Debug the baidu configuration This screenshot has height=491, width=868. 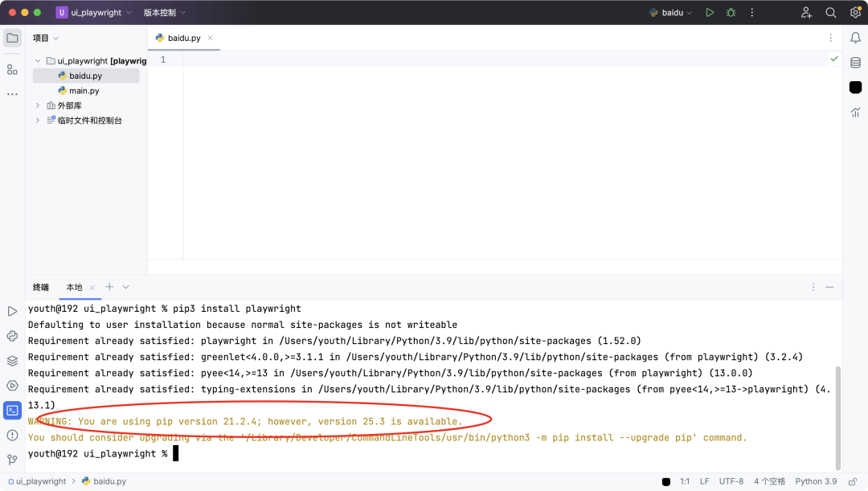coord(731,12)
